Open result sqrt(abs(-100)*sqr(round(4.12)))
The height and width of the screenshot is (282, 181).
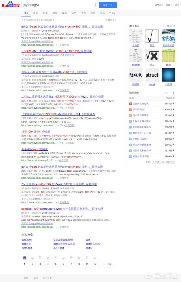tap(62, 209)
